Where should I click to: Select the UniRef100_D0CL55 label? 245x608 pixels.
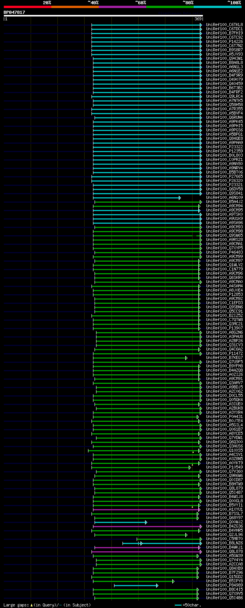[x=224, y=396]
